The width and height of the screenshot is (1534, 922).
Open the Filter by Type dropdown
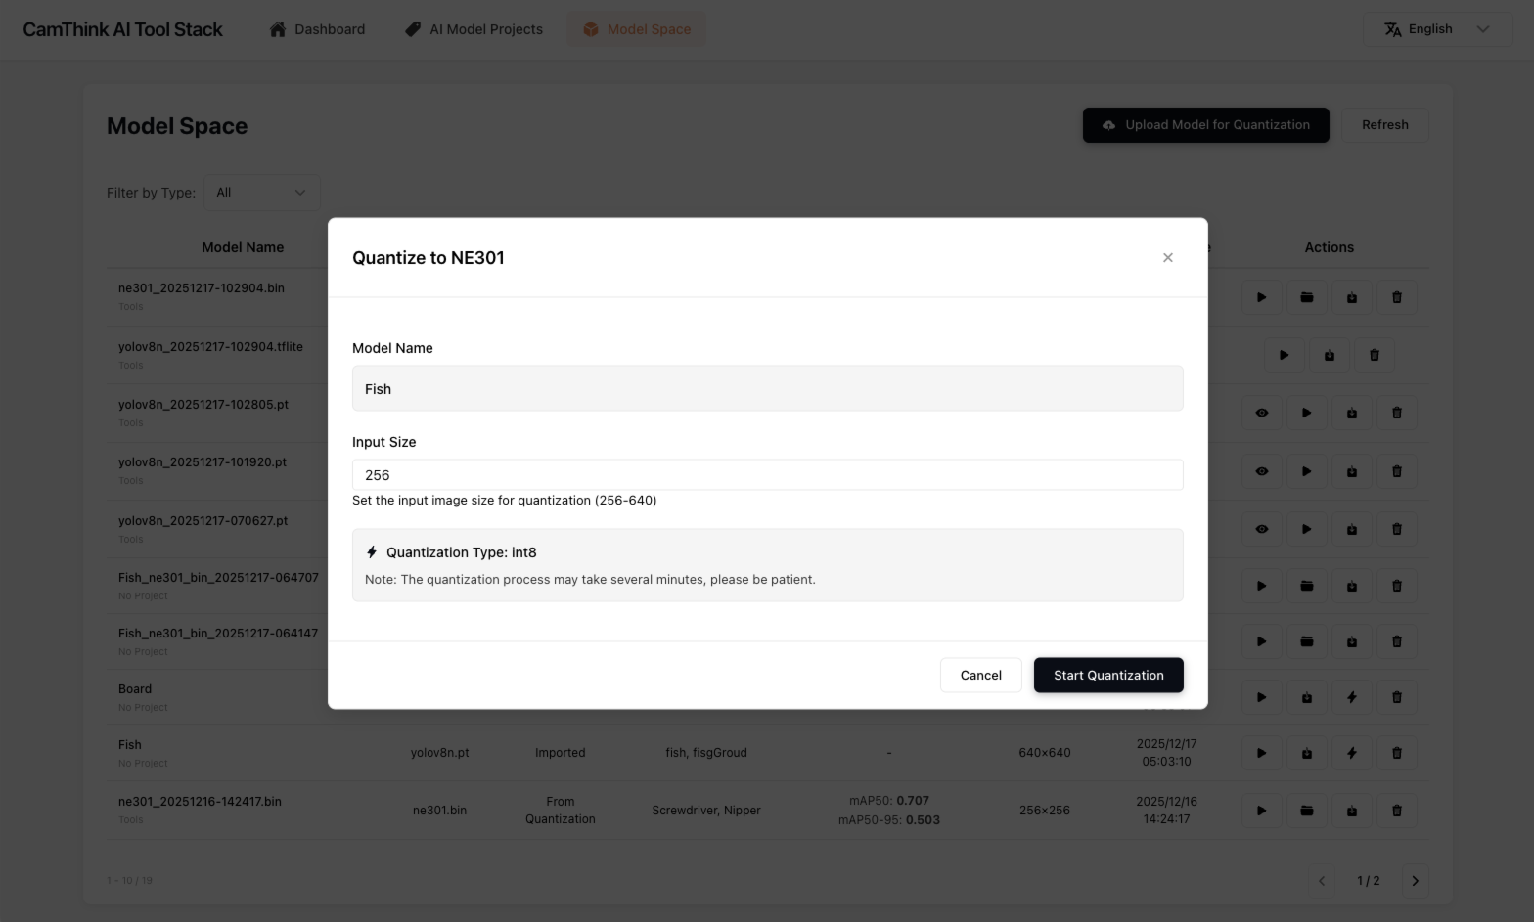(260, 192)
